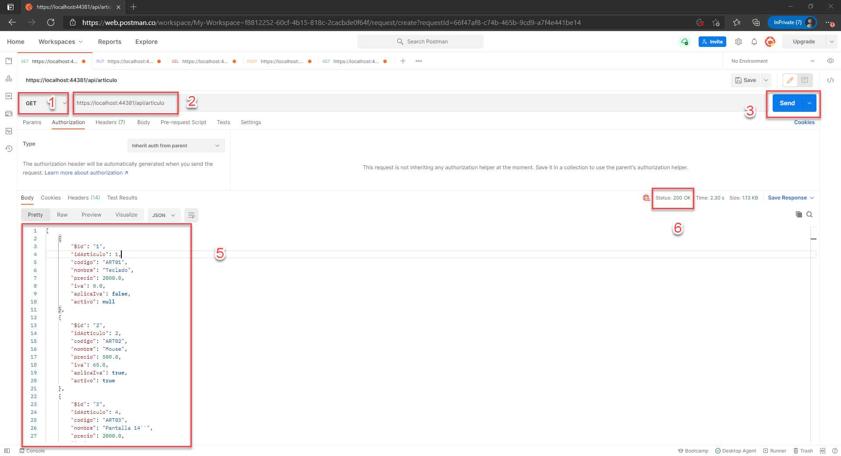Open request Settings tab
841x456 pixels.
pyautogui.click(x=251, y=122)
